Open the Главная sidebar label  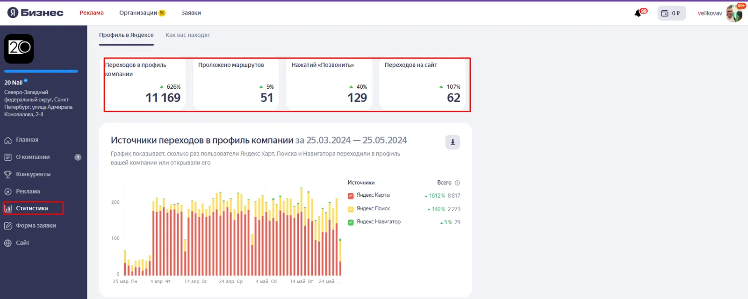coord(27,140)
